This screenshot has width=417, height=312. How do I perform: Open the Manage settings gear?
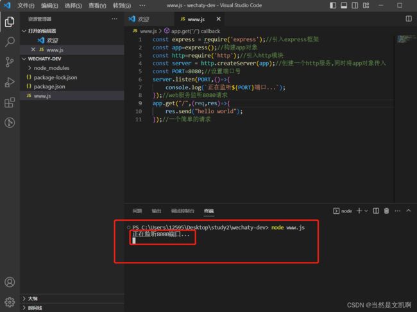(x=10, y=301)
